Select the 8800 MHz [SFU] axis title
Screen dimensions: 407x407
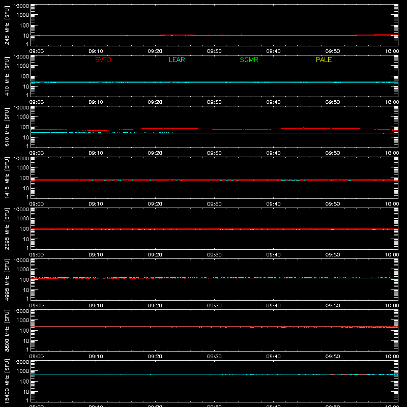7,330
